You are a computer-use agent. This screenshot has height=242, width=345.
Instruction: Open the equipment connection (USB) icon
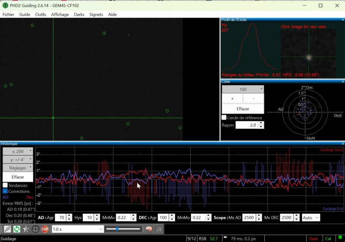tap(7, 229)
